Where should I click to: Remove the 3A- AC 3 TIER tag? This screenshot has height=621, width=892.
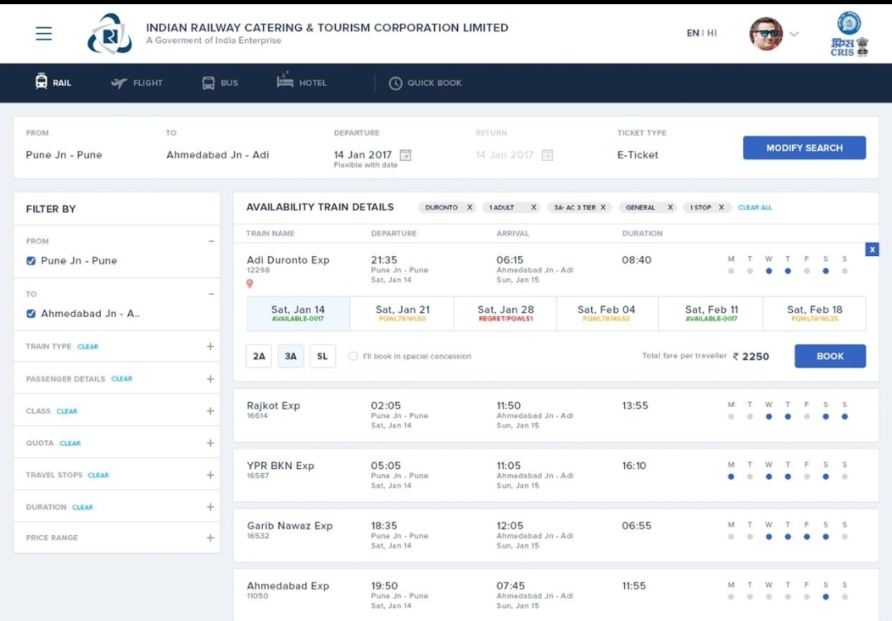click(603, 207)
